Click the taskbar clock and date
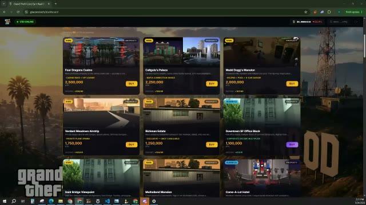The height and width of the screenshot is (205, 366). (x=360, y=201)
